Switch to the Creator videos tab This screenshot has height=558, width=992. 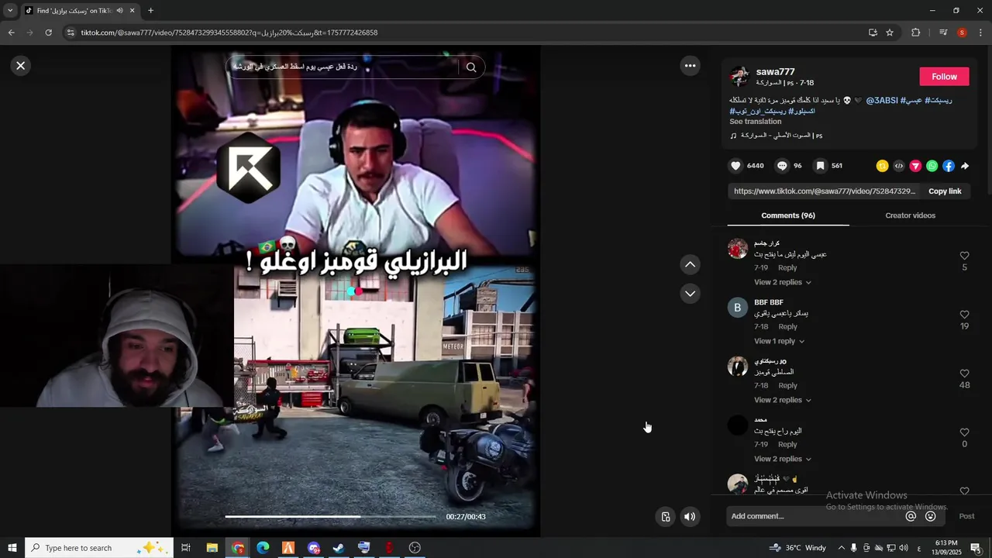point(910,215)
